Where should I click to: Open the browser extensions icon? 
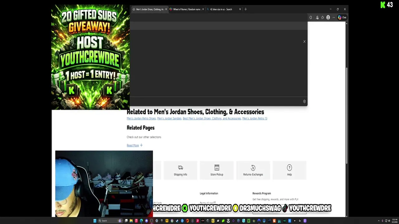click(311, 17)
